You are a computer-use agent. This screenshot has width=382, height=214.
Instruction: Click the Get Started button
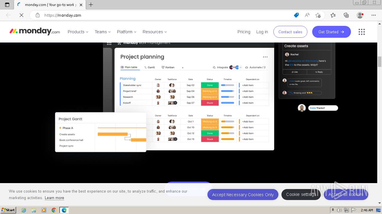[x=331, y=32]
